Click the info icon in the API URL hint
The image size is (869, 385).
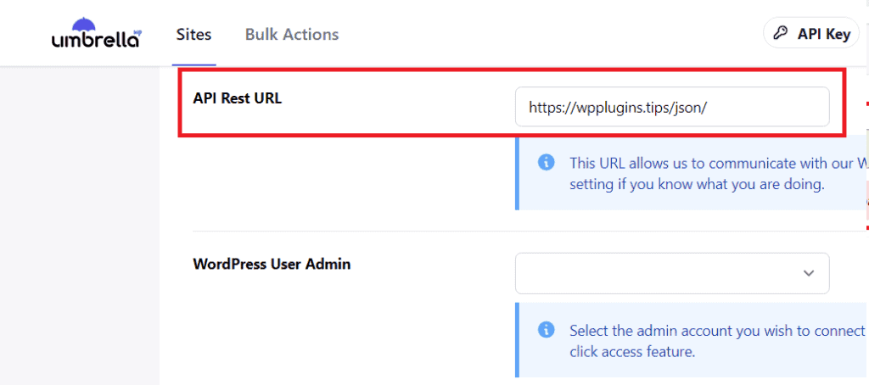[x=546, y=162]
